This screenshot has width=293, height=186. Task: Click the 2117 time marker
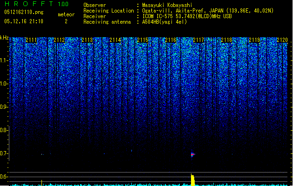198,40
